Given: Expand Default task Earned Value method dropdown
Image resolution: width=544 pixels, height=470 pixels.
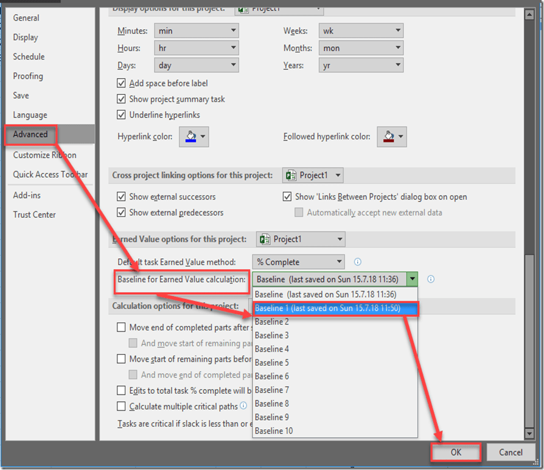Looking at the screenshot, I should (x=298, y=262).
